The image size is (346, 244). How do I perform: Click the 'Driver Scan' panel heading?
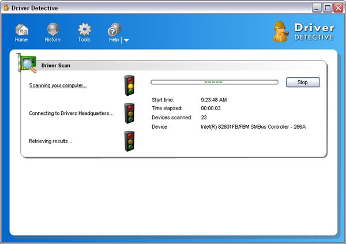(56, 66)
